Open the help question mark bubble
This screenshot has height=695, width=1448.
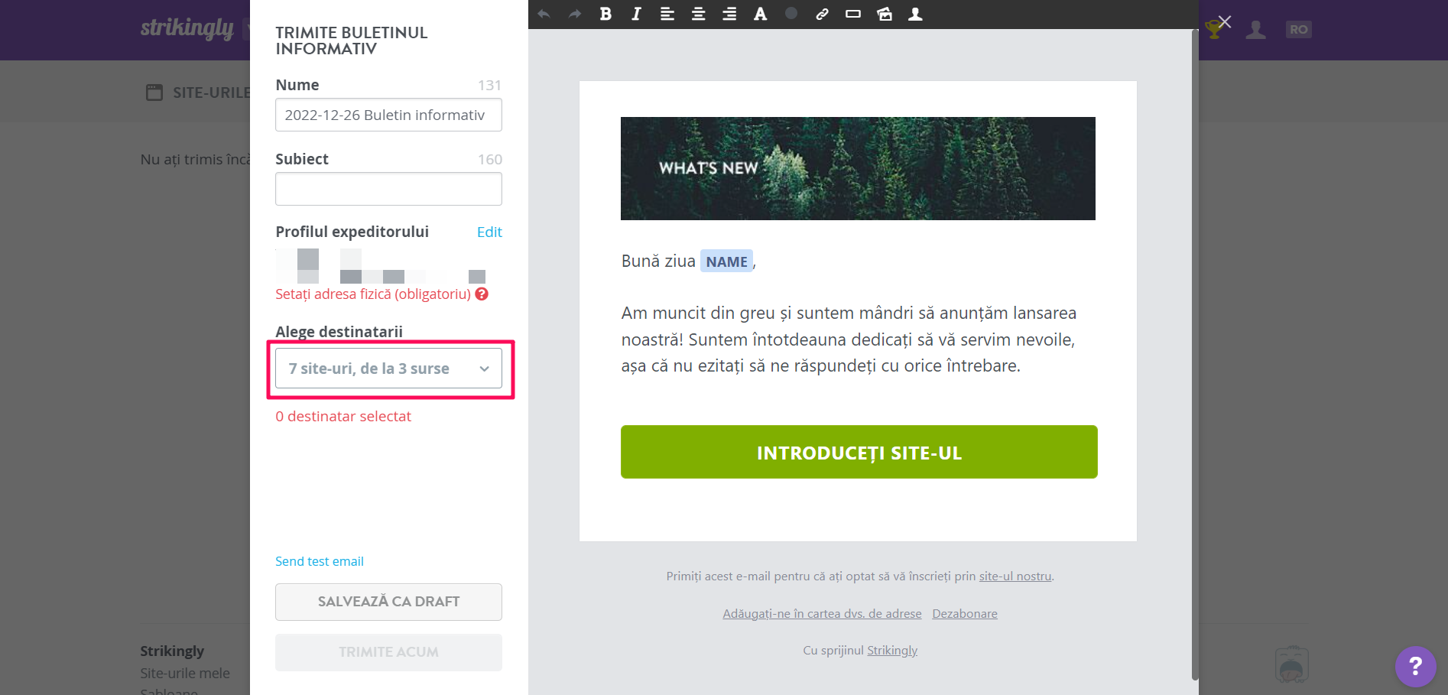1415,666
